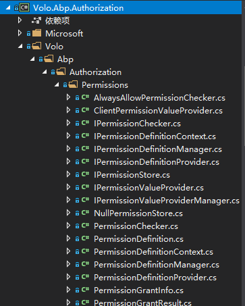Collapse the Abp folder
245x306 pixels.
click(32, 59)
